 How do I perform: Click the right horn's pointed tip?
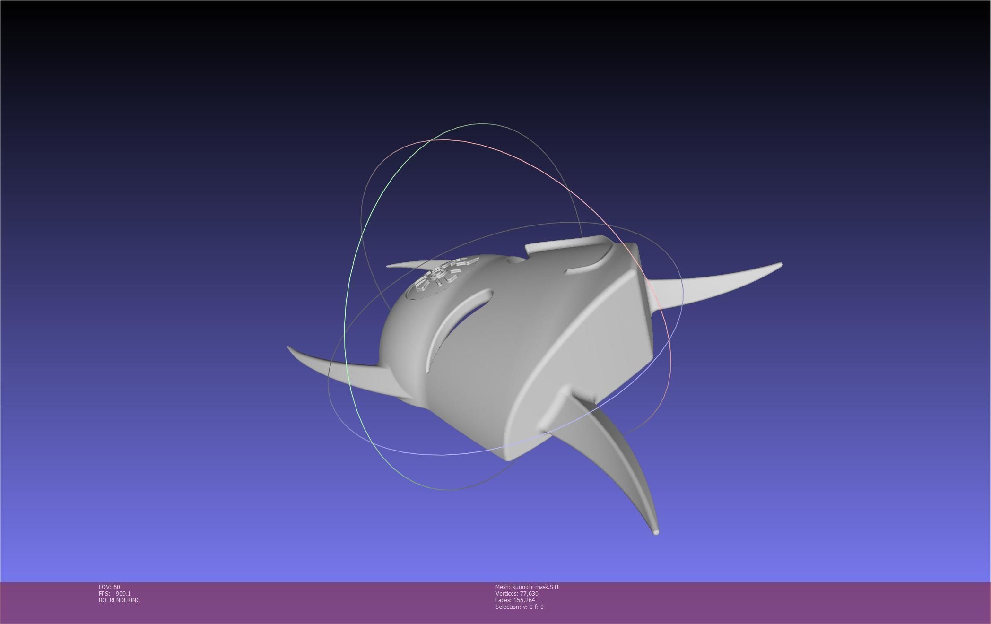tap(780, 265)
